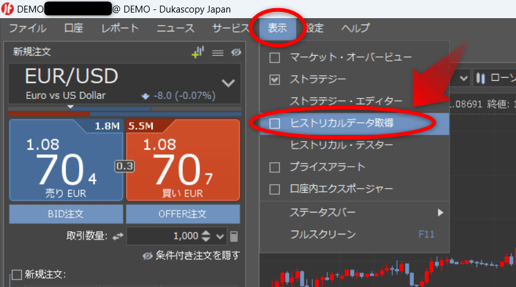Select ストラテジー・エディター menu entry
This screenshot has width=516, height=287.
coord(354,102)
